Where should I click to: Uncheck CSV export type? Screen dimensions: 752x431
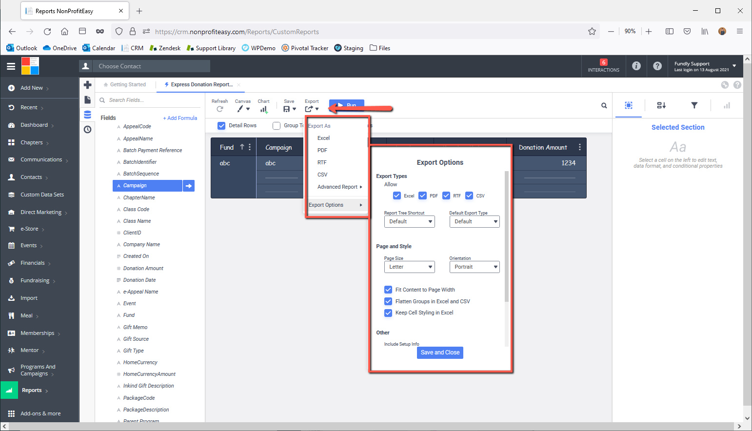pos(469,196)
